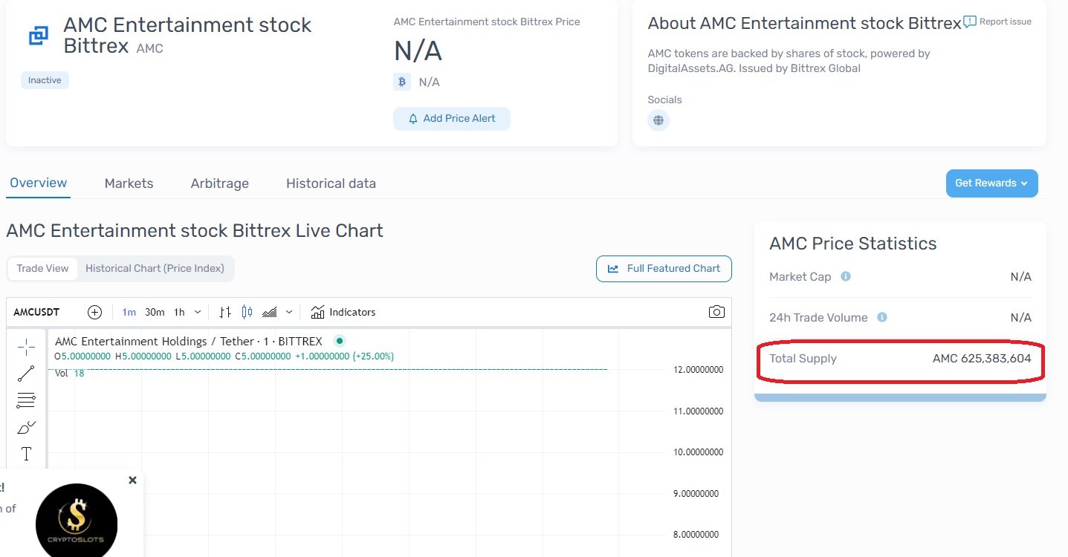Viewport: 1068px width, 557px height.
Task: Switch to Trade View chart
Action: point(42,268)
